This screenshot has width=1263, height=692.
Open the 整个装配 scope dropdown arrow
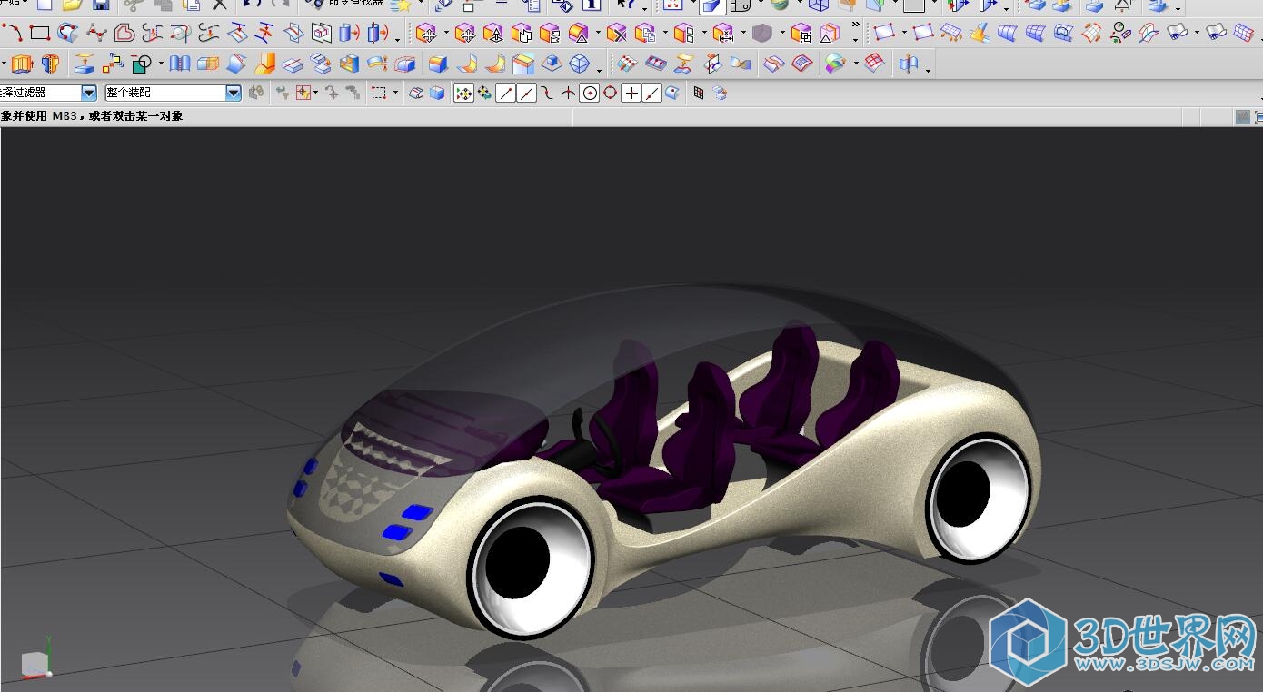[234, 93]
